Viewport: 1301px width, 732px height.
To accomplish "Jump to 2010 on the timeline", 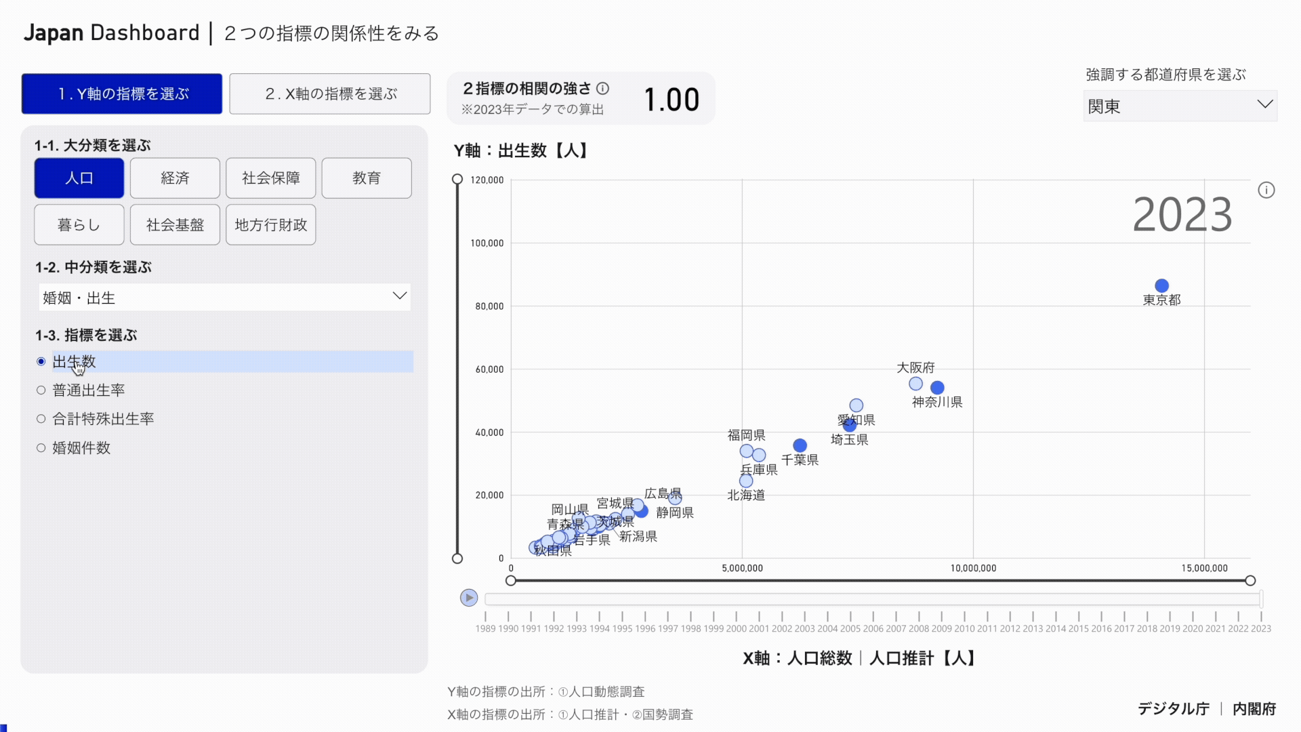I will [x=964, y=628].
